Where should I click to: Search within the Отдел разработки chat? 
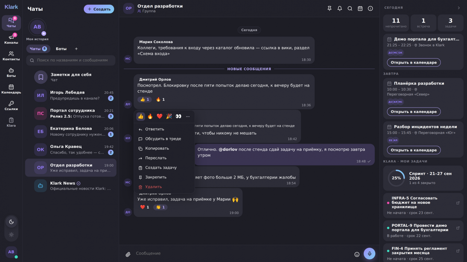pyautogui.click(x=350, y=8)
